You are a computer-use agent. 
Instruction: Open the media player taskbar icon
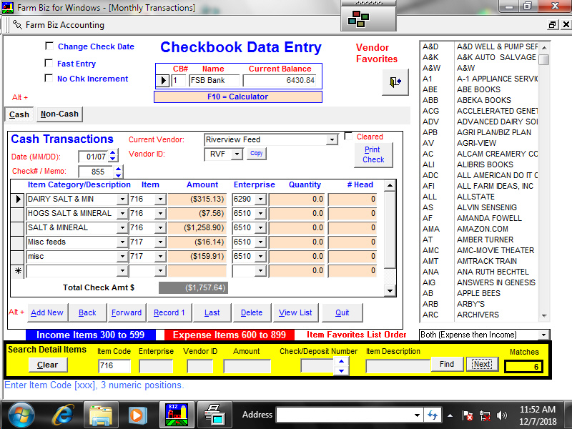pyautogui.click(x=137, y=415)
